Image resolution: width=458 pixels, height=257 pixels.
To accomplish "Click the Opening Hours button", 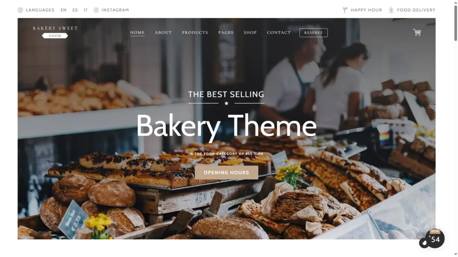I will [x=226, y=173].
